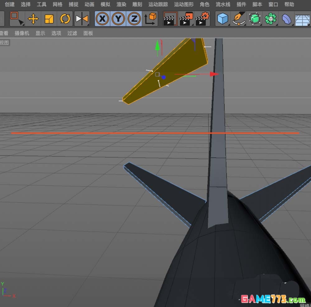Click the green Y axis gizmo arrow

(157, 45)
